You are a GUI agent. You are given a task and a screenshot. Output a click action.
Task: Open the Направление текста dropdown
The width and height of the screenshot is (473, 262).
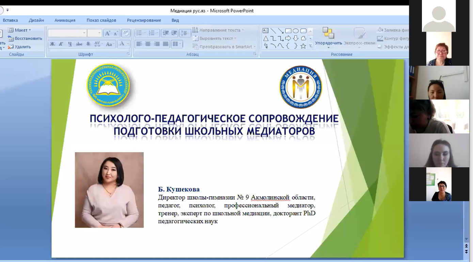click(x=218, y=30)
